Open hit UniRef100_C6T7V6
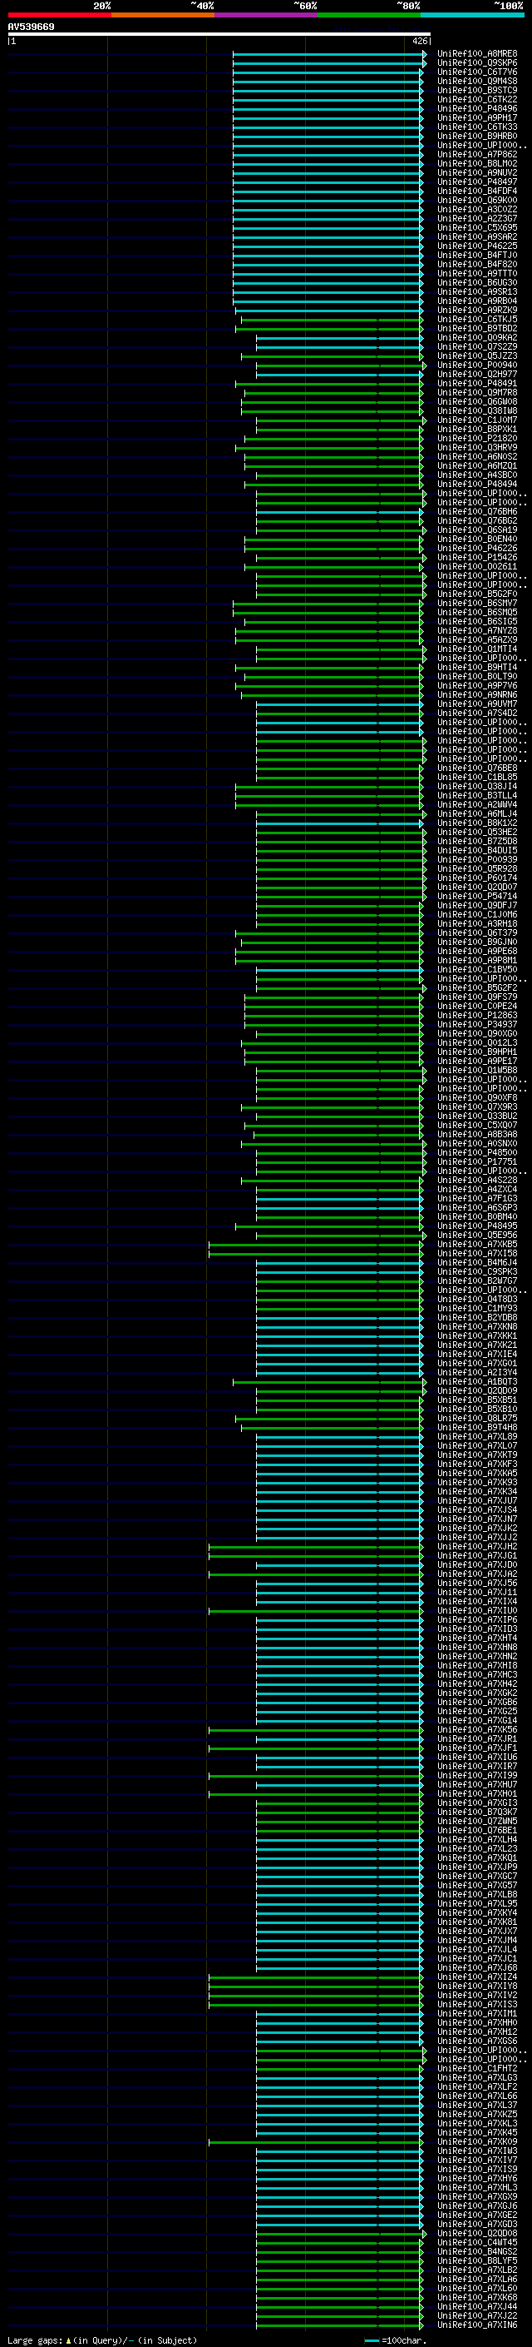The width and height of the screenshot is (532, 2347). click(477, 72)
